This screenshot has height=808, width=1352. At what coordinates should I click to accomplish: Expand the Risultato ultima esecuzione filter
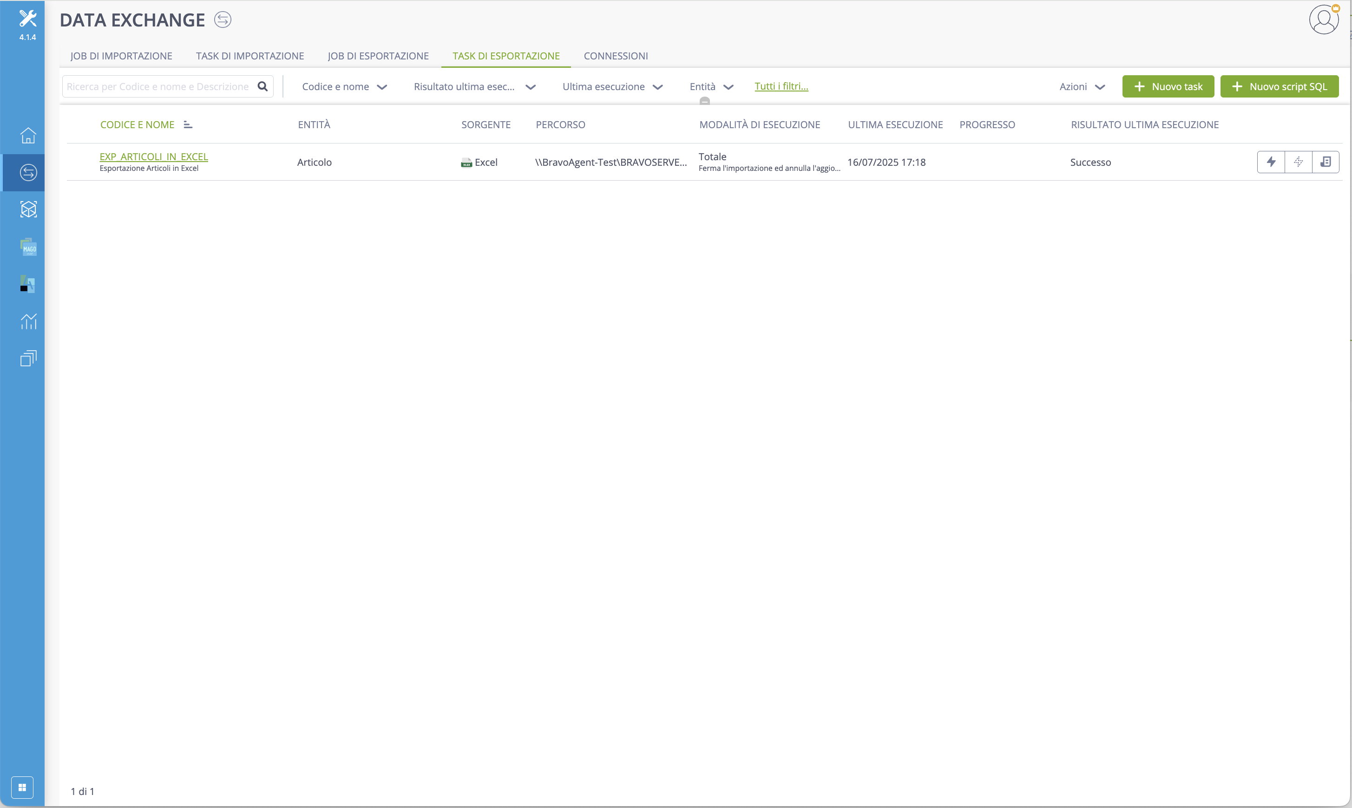[474, 86]
